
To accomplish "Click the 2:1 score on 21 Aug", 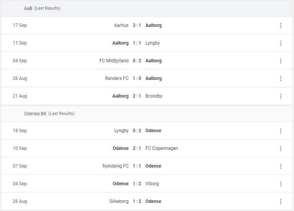I will (137, 96).
